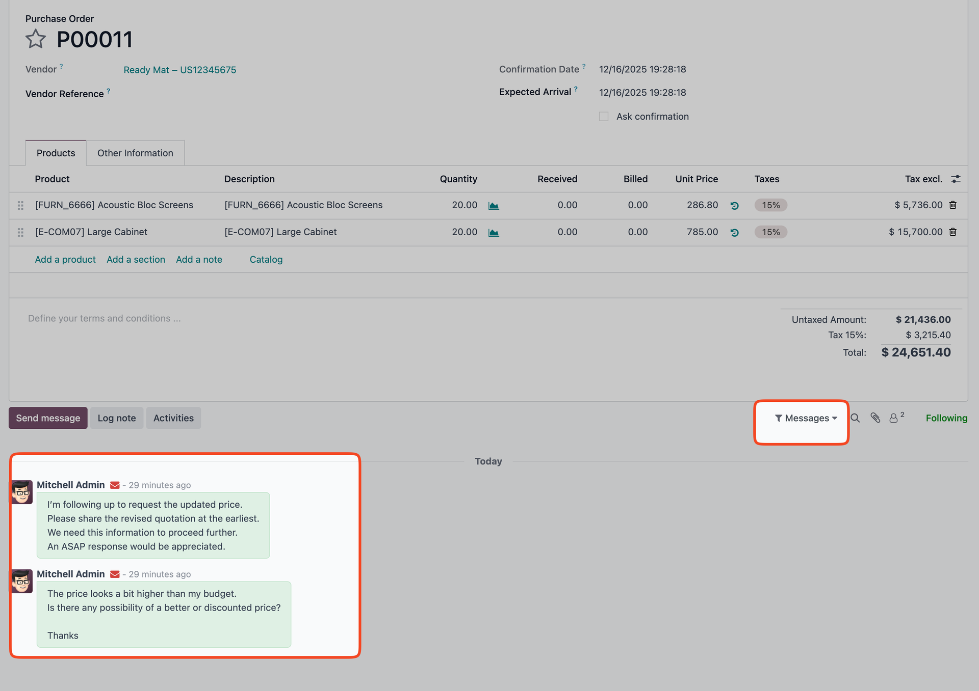Show followers list icon

894,418
